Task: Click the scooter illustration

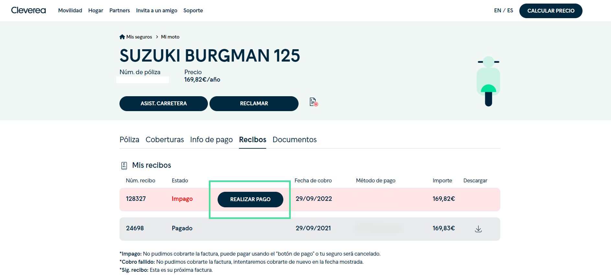Action: pyautogui.click(x=488, y=81)
